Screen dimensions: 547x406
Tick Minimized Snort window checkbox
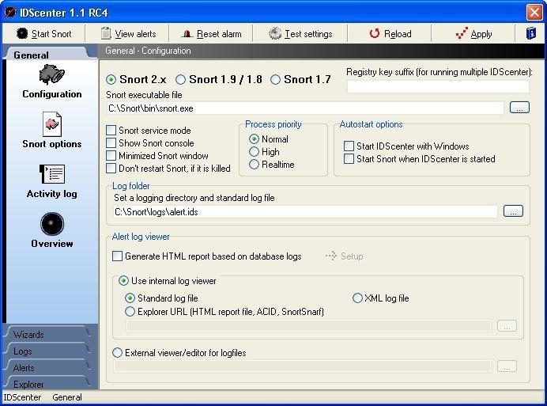(x=111, y=155)
